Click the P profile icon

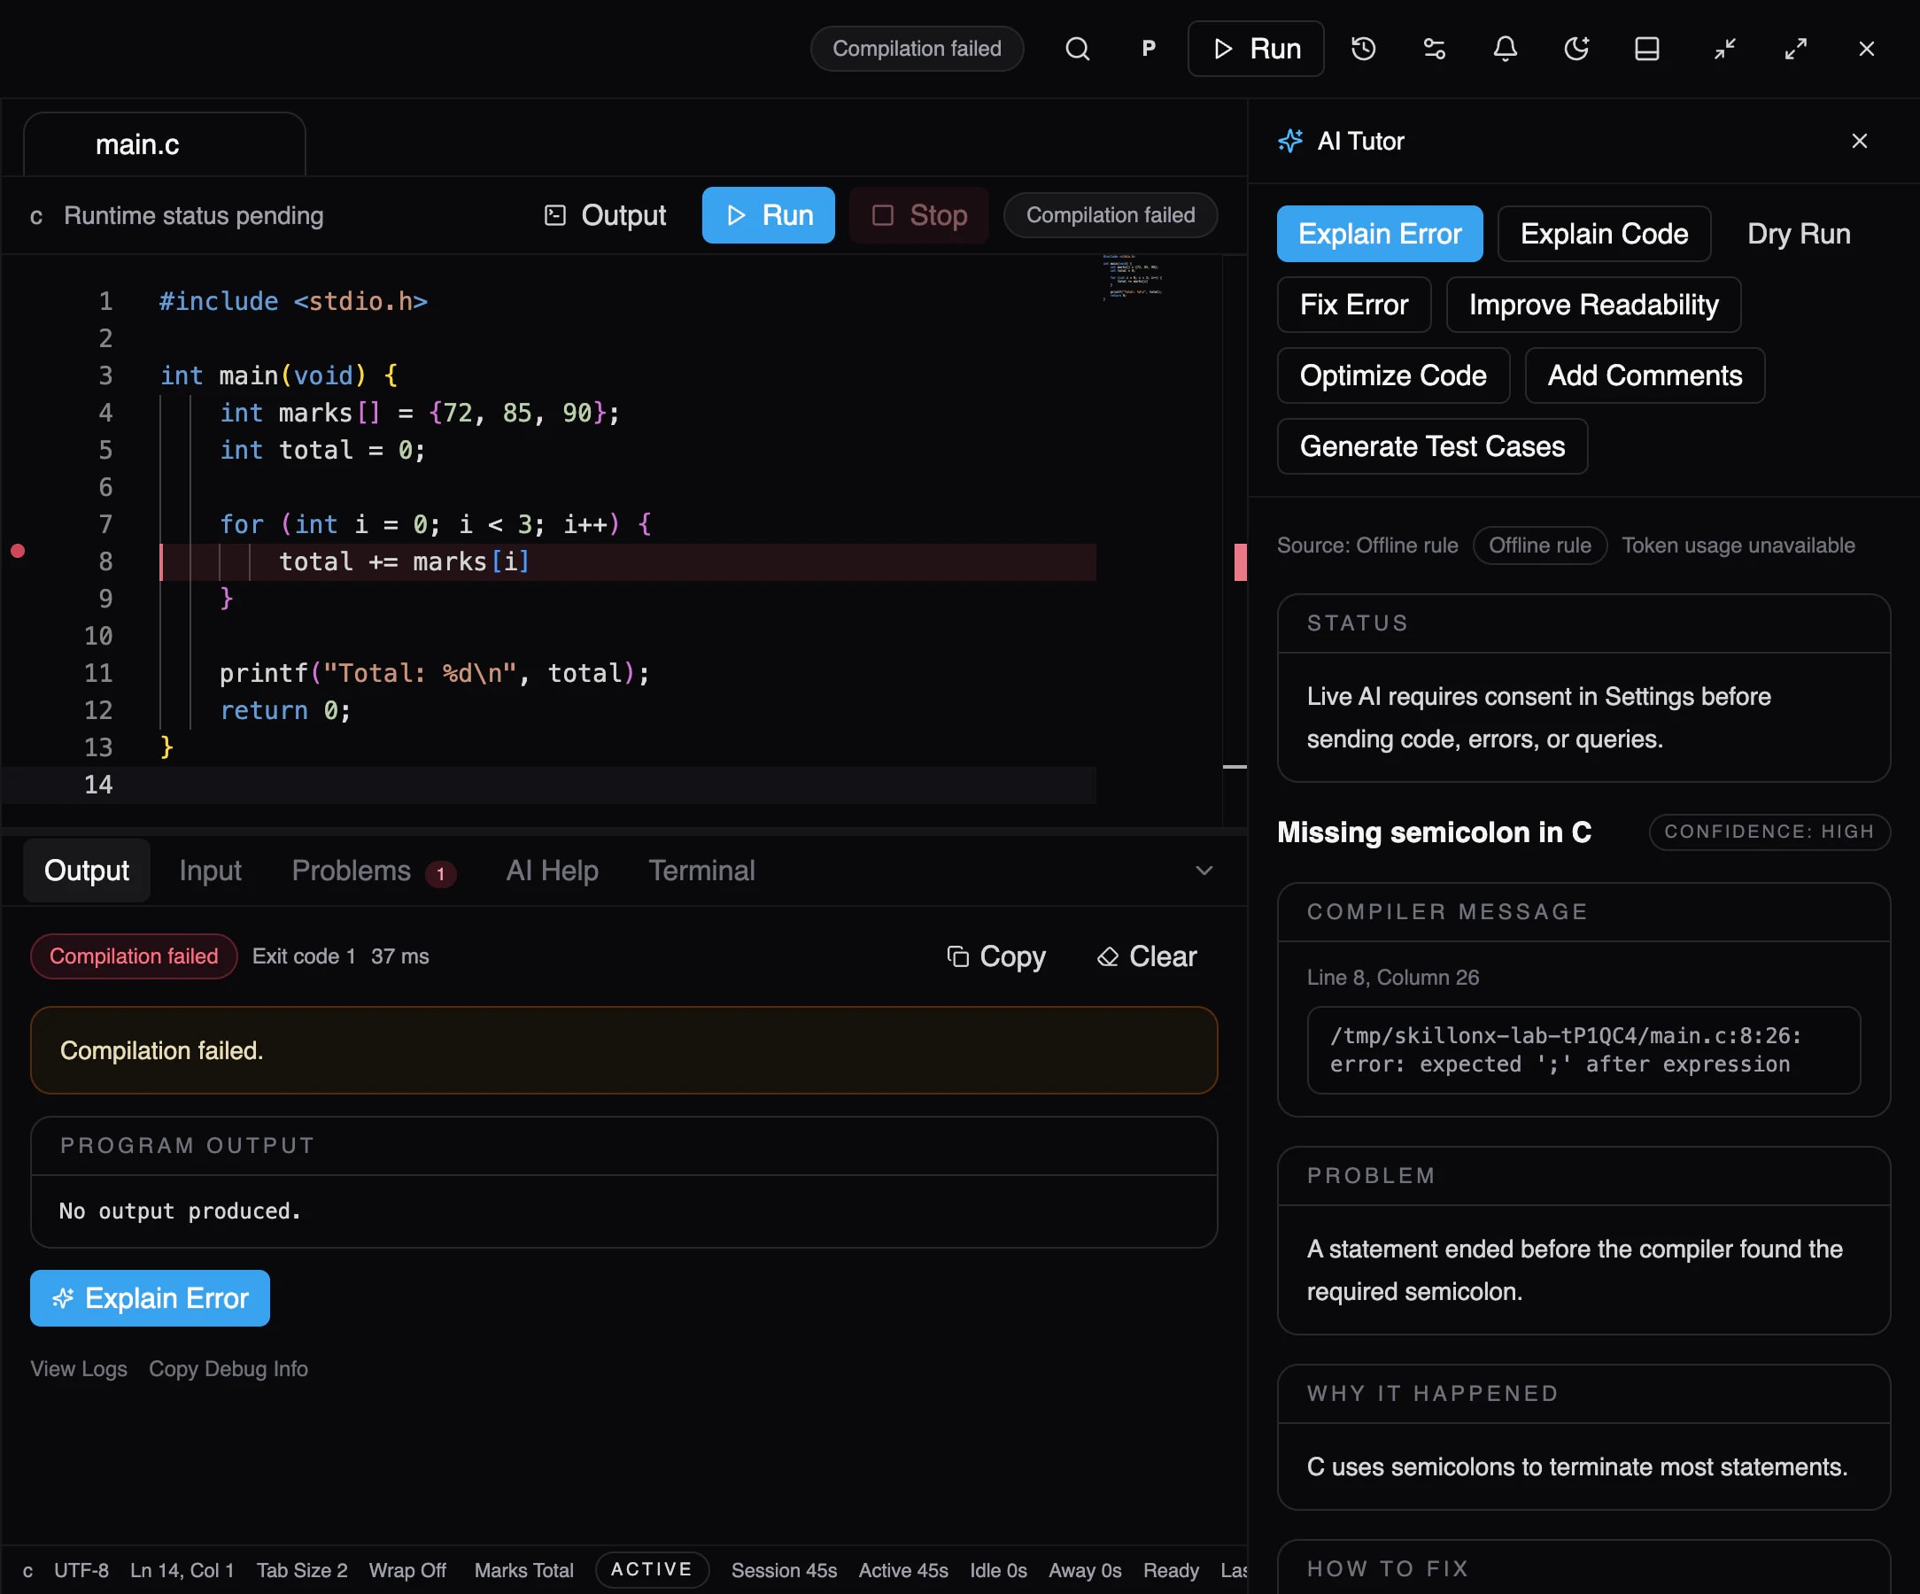click(1149, 49)
